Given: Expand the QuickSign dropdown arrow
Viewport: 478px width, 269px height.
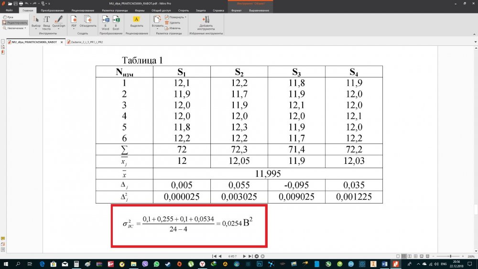Looking at the screenshot, I should [58, 29].
